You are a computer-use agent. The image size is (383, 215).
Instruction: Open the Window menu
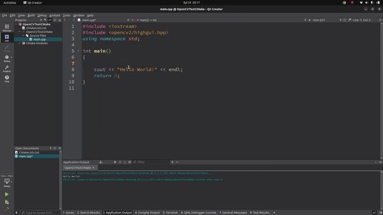(78, 16)
